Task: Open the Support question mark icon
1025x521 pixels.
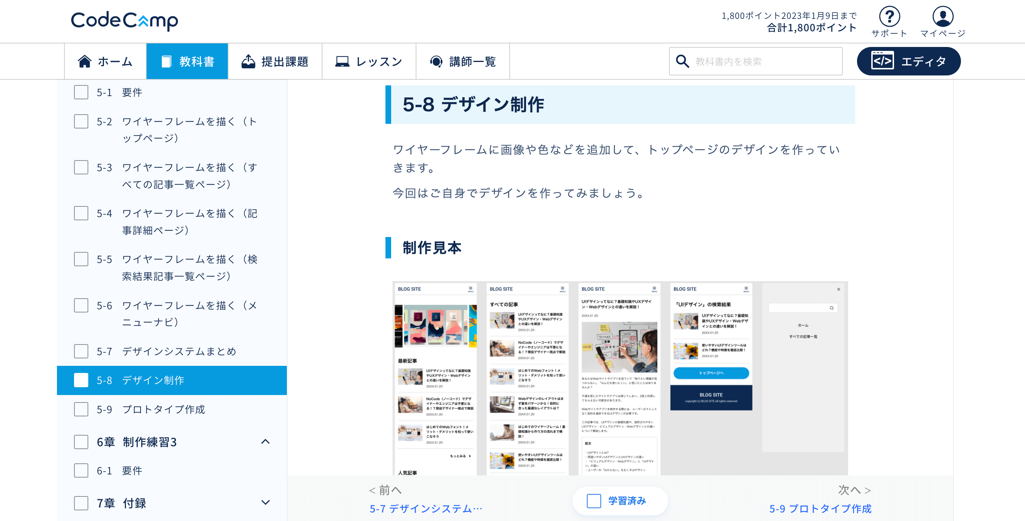Action: coord(889,17)
